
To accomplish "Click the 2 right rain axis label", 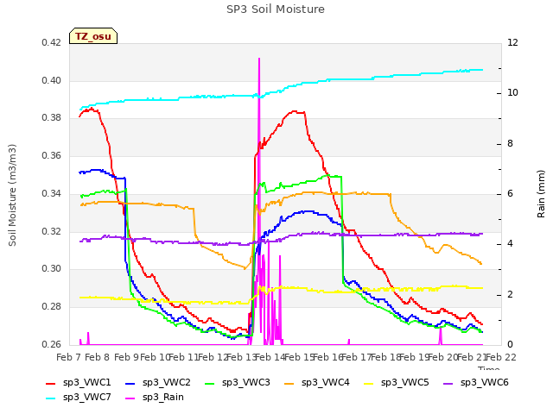I will pyautogui.click(x=510, y=294).
